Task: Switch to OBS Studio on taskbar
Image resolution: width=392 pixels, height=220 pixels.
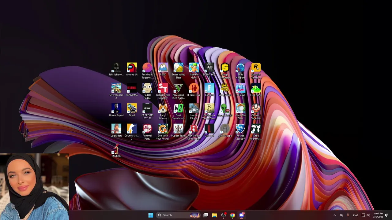Action: click(x=224, y=215)
